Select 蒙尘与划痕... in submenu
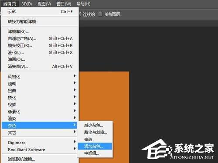218x163 pixels. (95, 132)
